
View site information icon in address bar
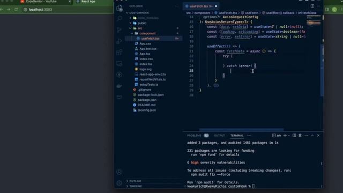tap(25, 10)
